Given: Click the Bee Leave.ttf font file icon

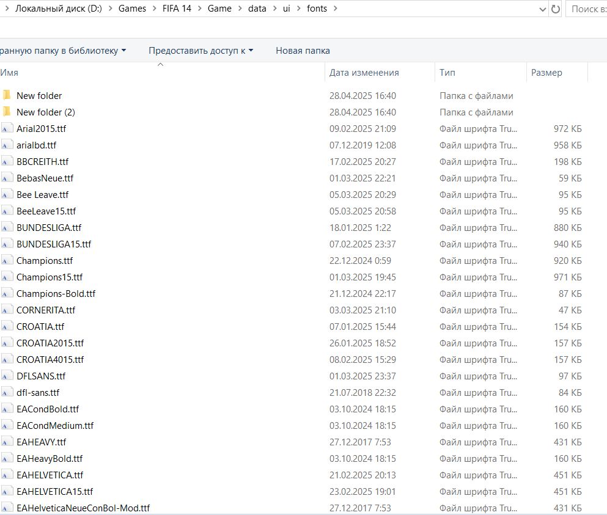Looking at the screenshot, I should coord(7,195).
